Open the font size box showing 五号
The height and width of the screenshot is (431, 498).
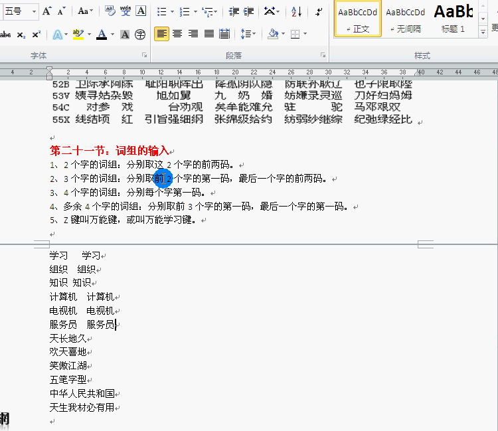click(21, 11)
